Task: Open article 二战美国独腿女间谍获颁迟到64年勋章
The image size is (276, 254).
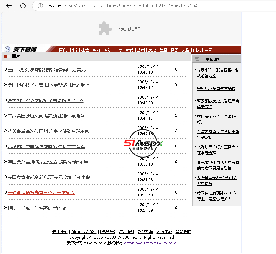Action: (x=46, y=116)
